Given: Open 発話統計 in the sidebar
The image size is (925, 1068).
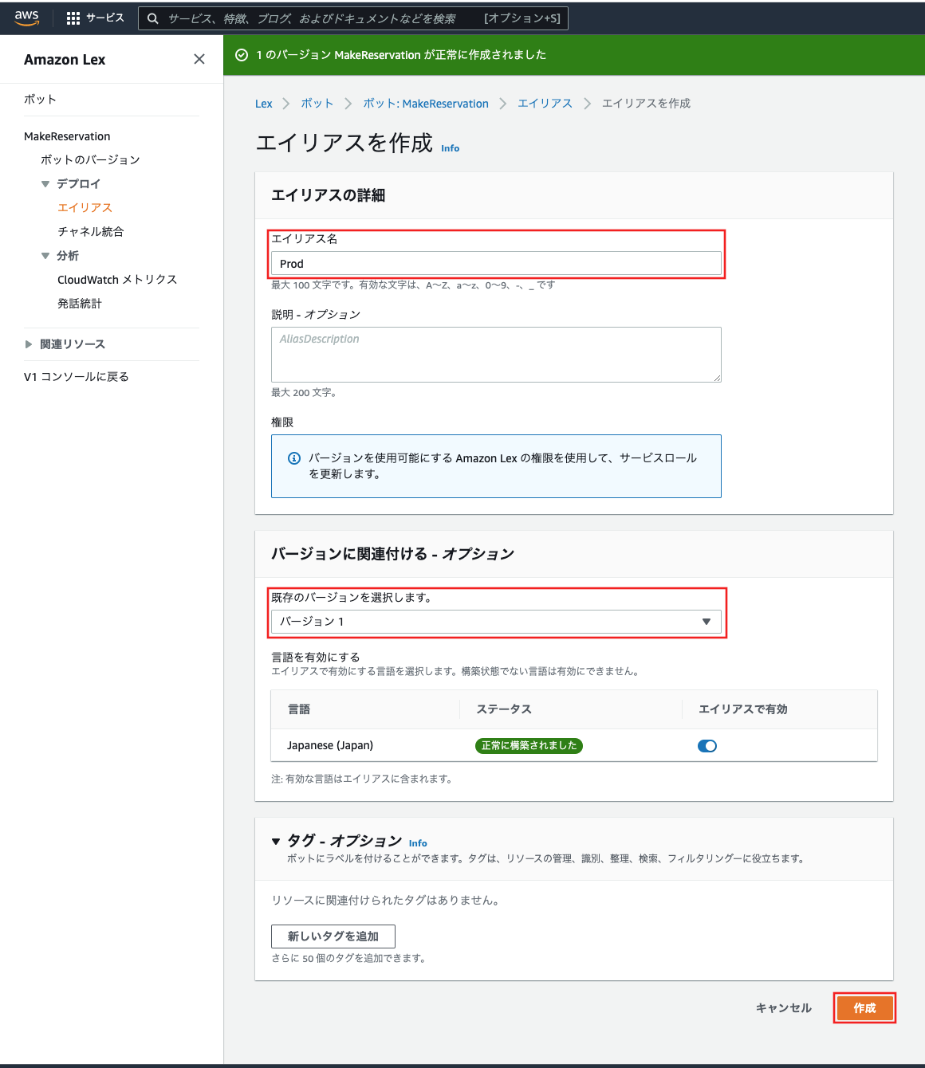Looking at the screenshot, I should tap(80, 304).
